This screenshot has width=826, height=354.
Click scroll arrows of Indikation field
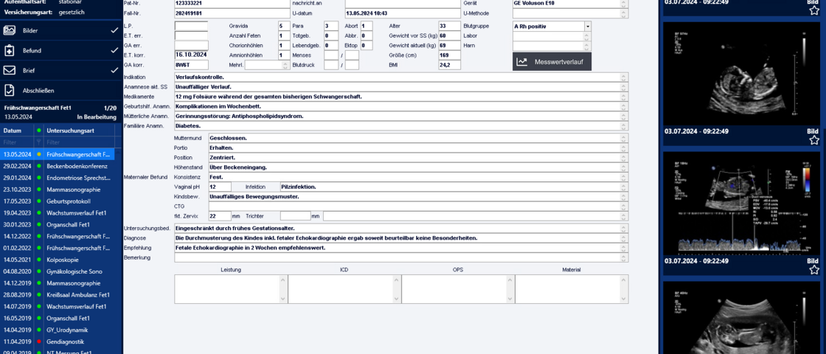click(x=624, y=77)
